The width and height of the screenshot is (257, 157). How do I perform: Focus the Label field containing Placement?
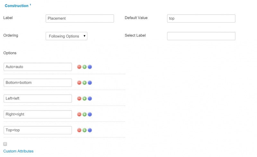click(80, 18)
